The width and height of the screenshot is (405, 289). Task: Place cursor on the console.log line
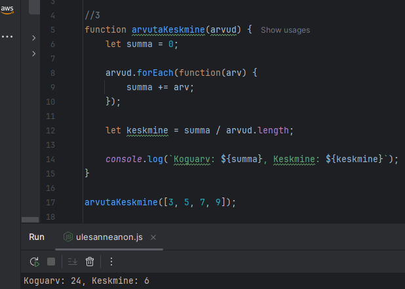[249, 159]
